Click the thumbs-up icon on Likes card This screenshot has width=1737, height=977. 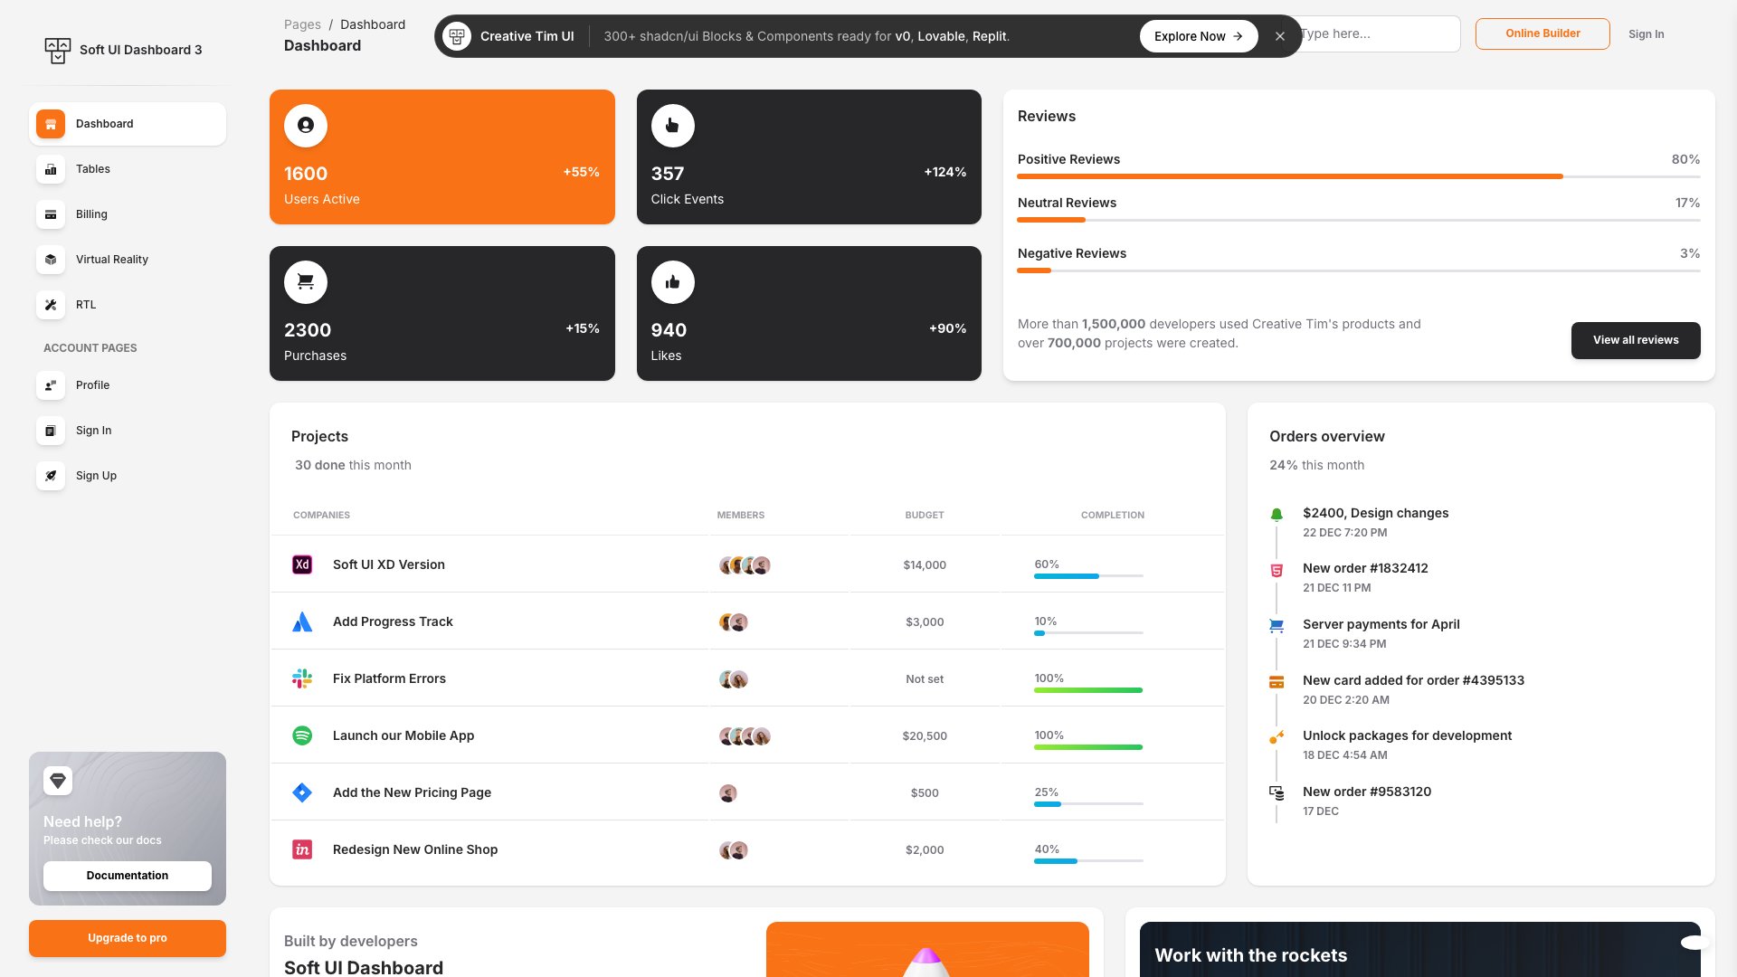point(672,281)
